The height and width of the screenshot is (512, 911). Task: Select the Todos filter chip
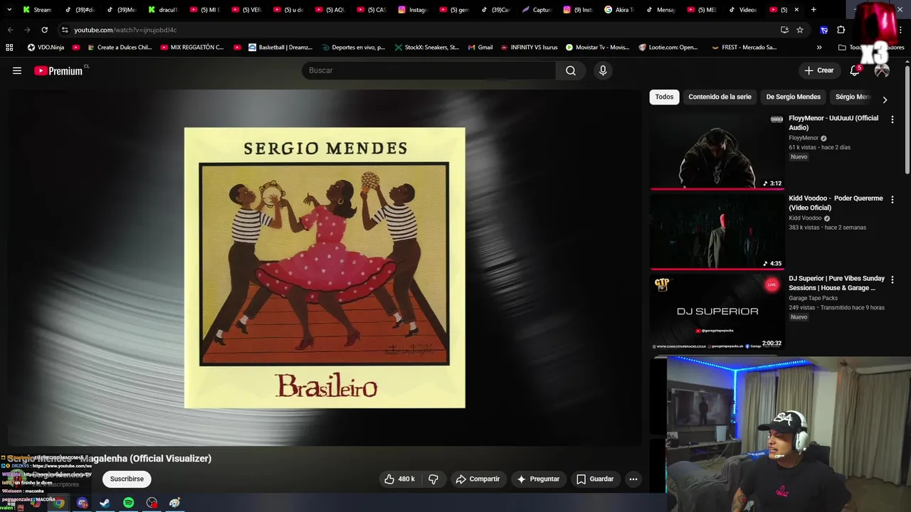664,97
